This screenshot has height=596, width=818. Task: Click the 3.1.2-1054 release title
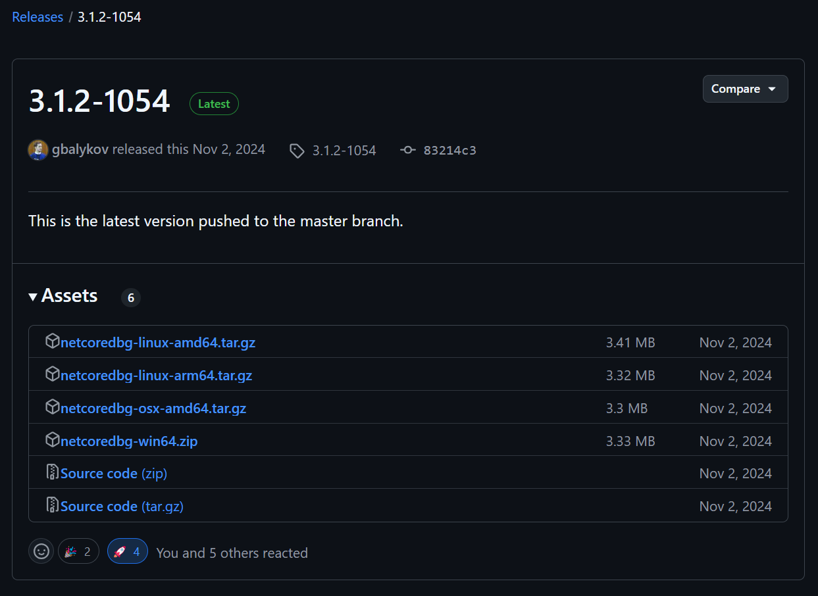99,101
